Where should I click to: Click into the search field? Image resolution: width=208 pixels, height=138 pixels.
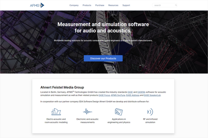[x=164, y=5]
